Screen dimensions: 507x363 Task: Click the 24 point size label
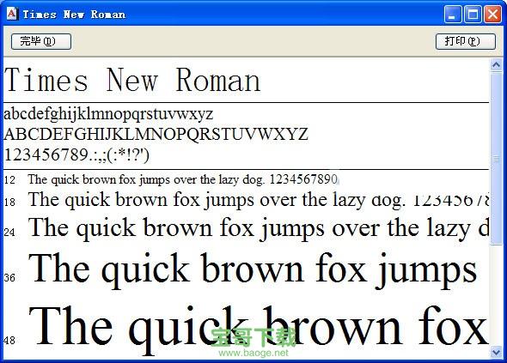9,232
